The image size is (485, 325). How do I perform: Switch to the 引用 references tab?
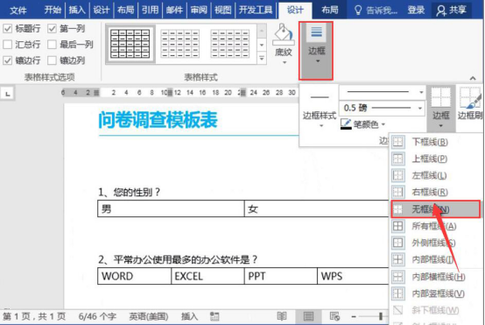[150, 10]
